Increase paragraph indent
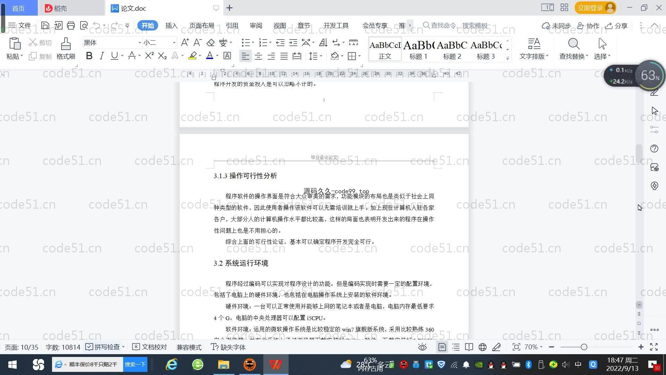The image size is (666, 375). (293, 42)
